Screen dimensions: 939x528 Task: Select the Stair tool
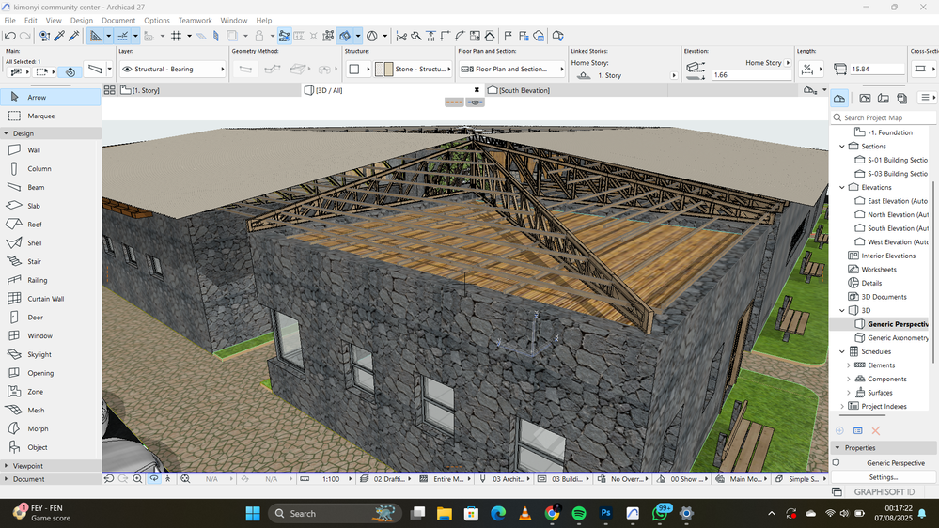point(34,262)
